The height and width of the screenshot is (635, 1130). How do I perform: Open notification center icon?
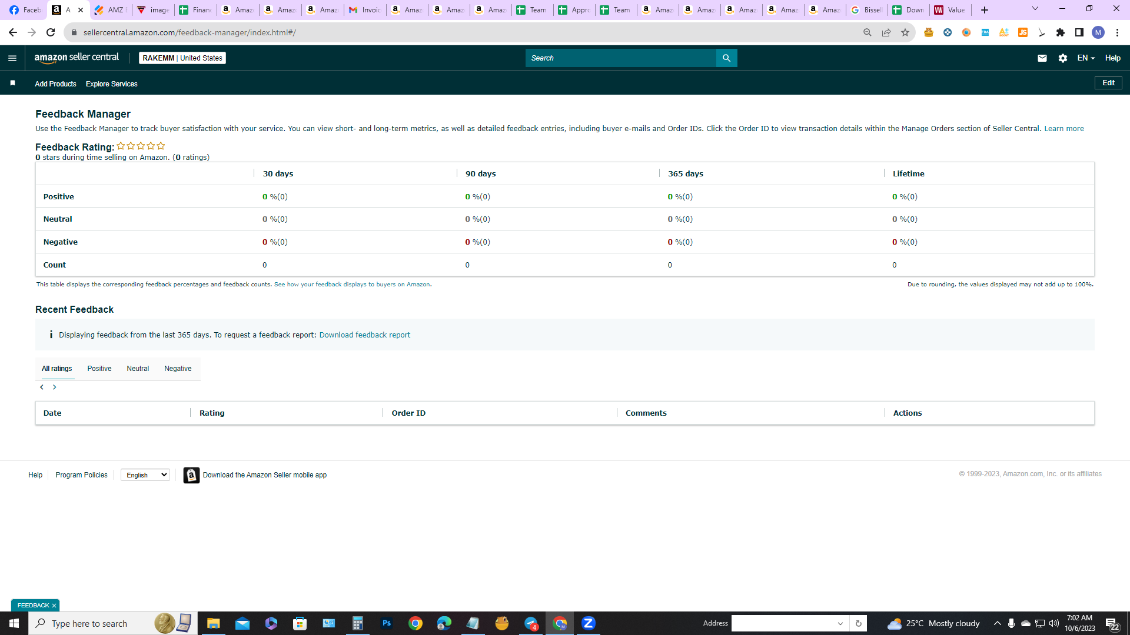tap(1112, 624)
